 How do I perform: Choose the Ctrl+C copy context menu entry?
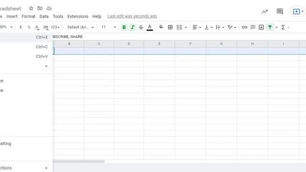(x=26, y=47)
